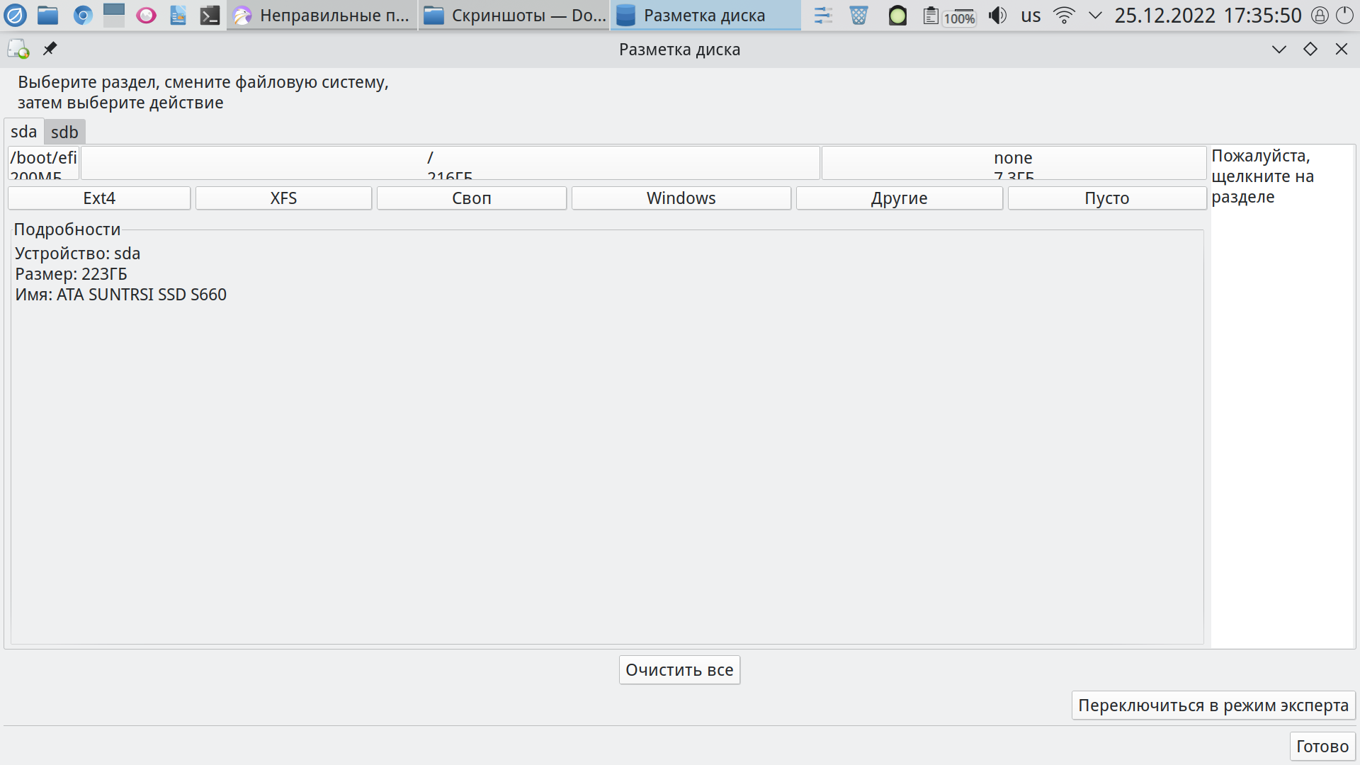1360x765 pixels.
Task: Select the sda disk tab
Action: click(x=23, y=132)
